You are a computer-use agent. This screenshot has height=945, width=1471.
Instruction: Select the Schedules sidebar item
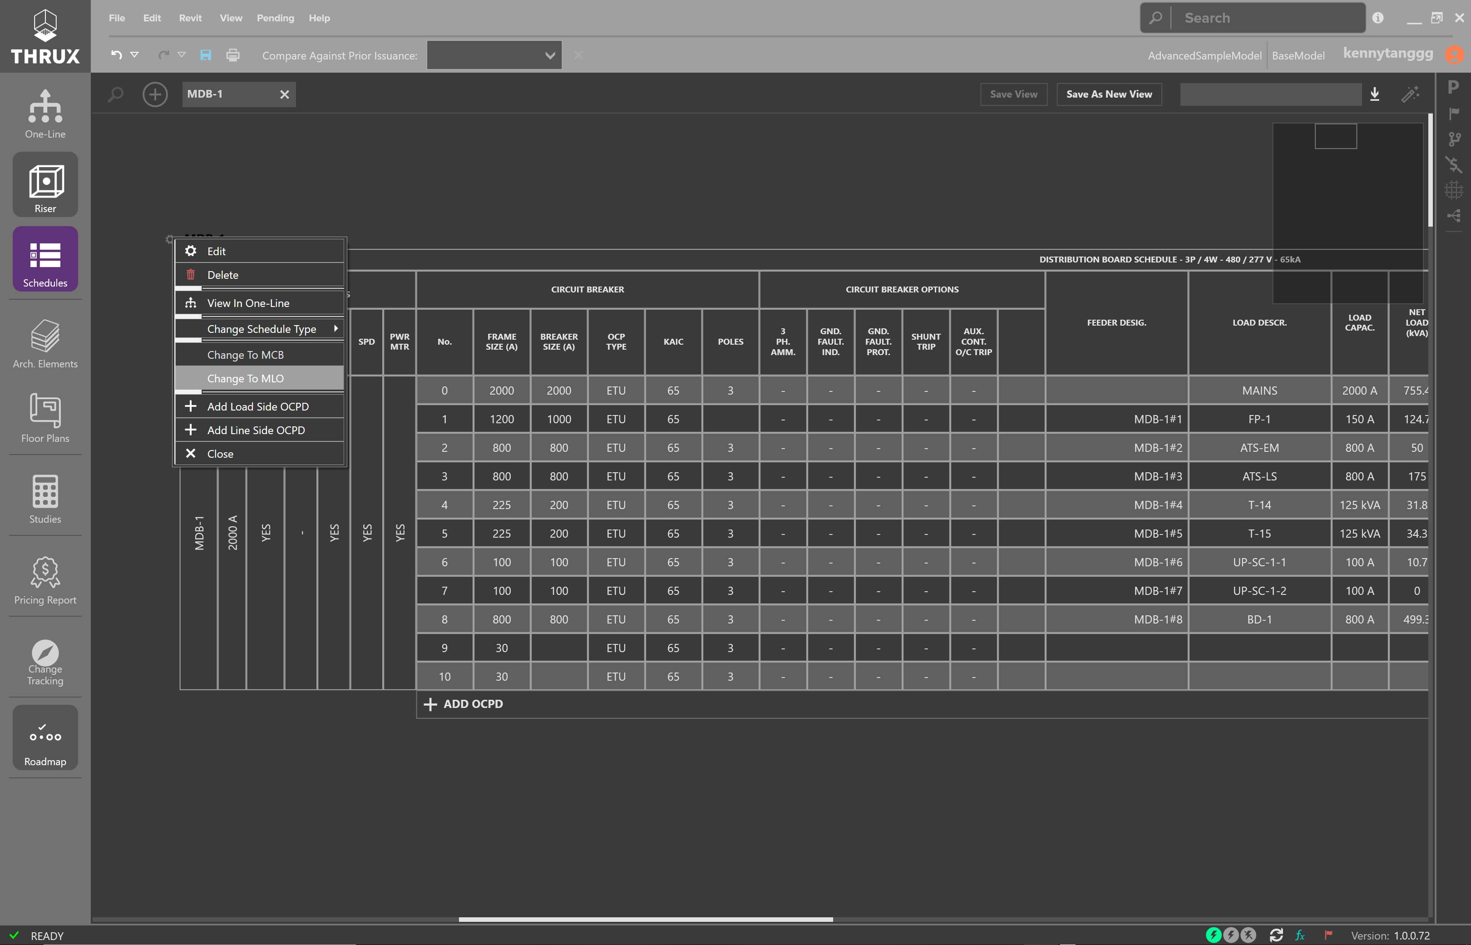[x=45, y=259]
